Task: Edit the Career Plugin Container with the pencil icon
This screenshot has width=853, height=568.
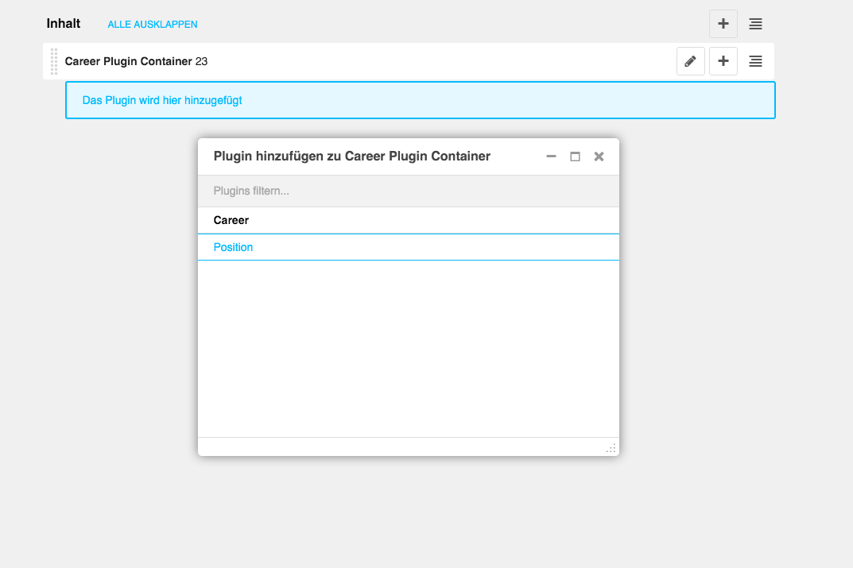Action: coord(690,61)
